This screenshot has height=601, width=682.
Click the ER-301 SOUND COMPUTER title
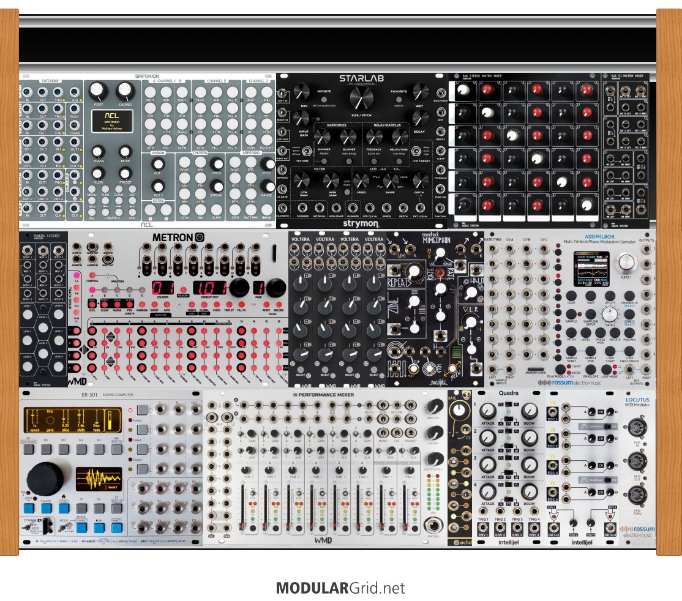tap(118, 395)
